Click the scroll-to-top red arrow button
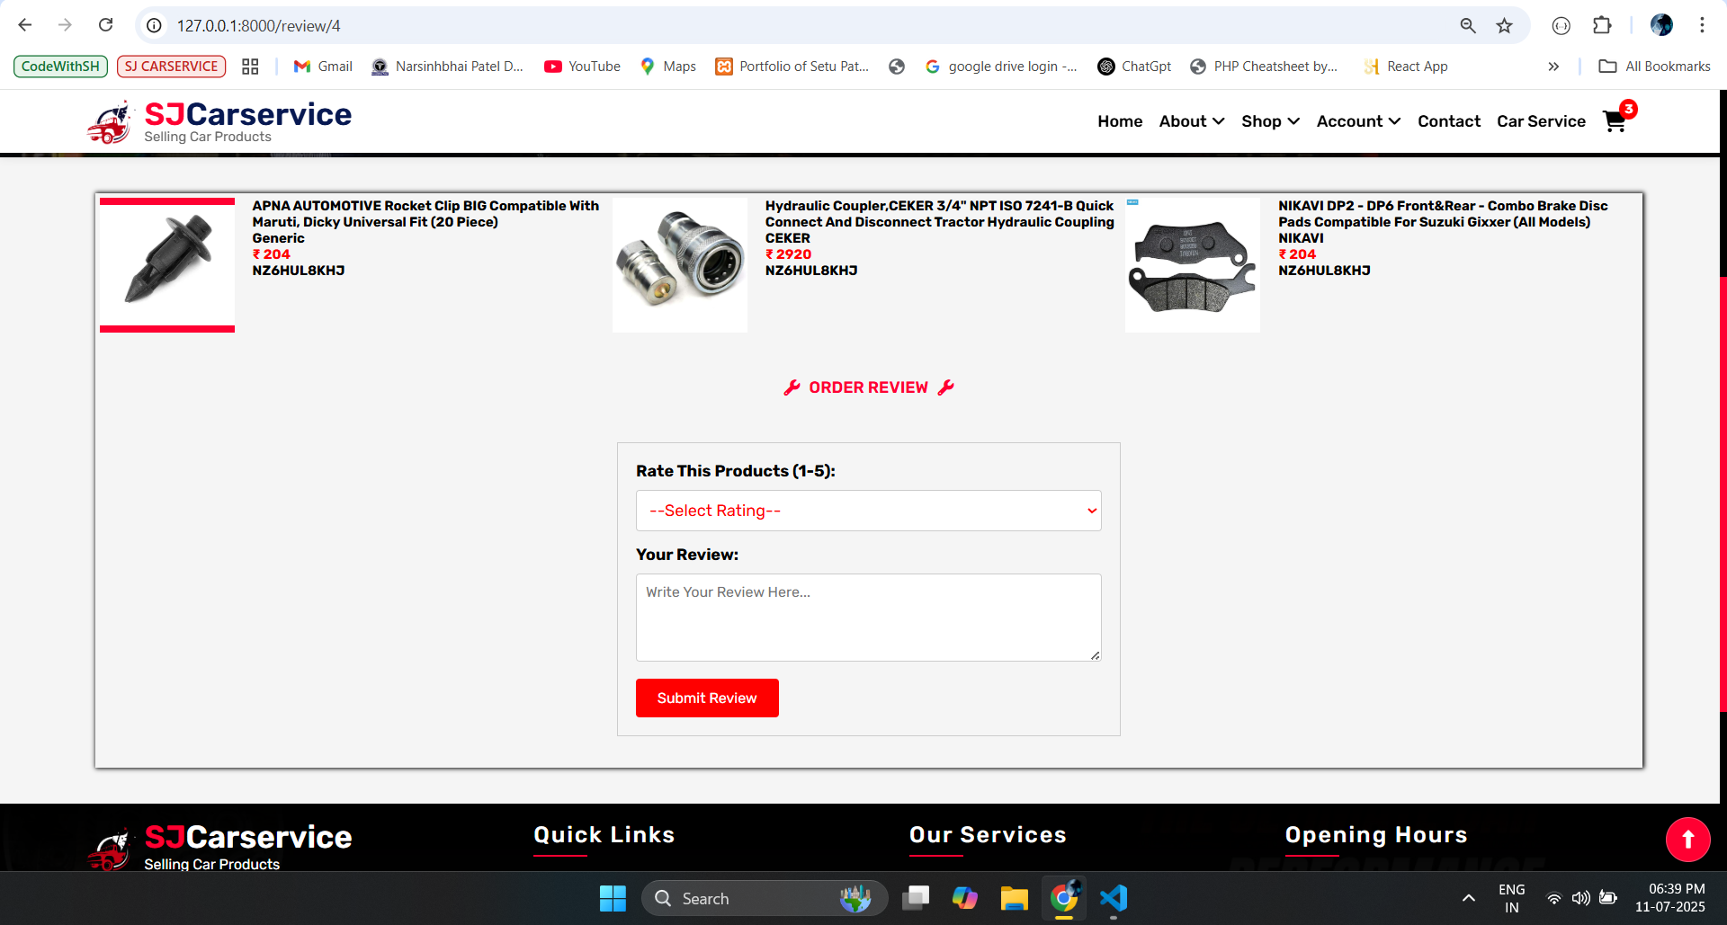 click(1687, 840)
